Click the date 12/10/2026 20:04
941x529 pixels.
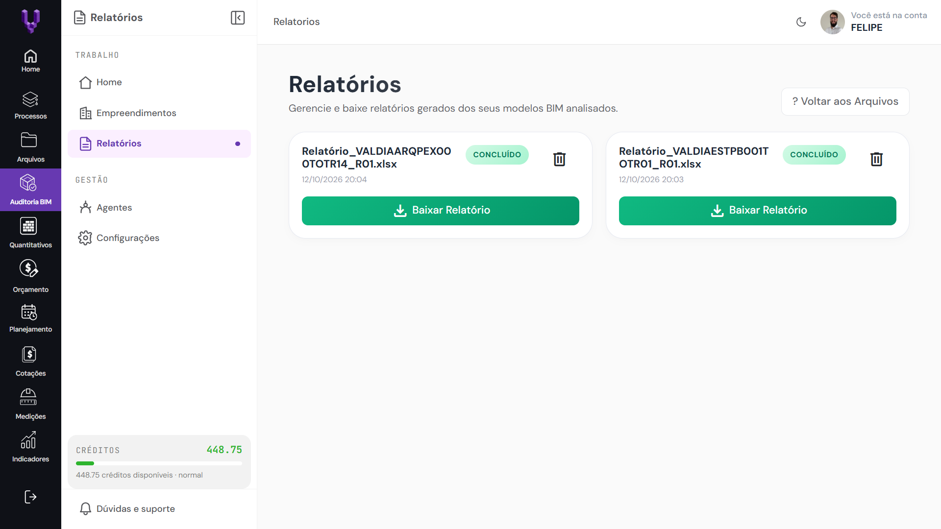tap(334, 180)
